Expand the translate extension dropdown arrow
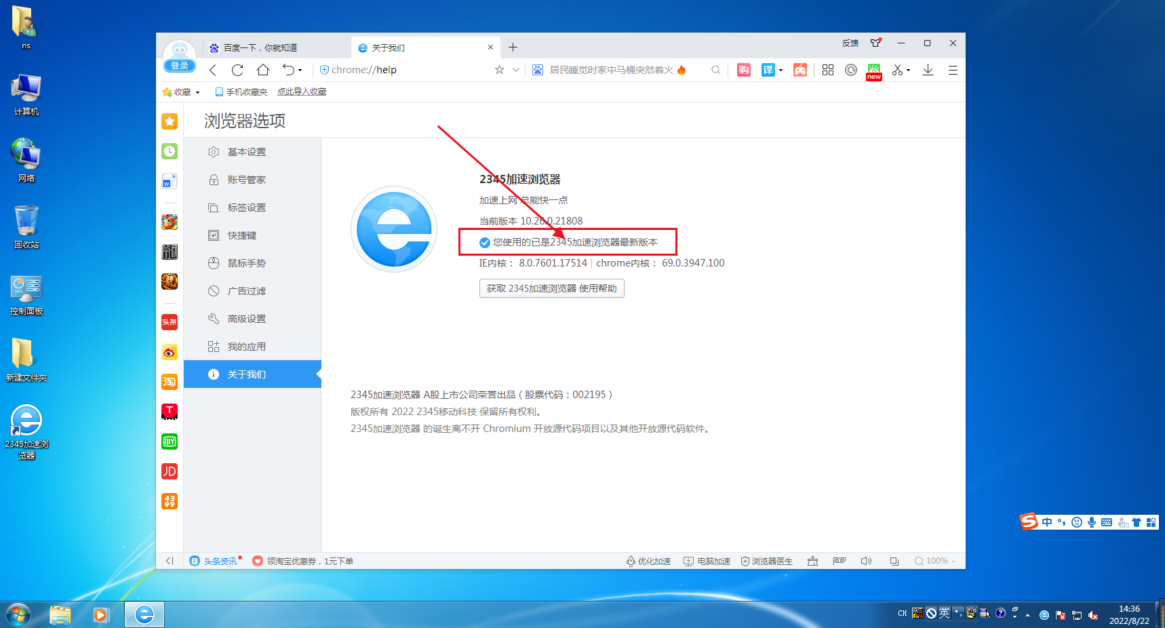 [781, 71]
